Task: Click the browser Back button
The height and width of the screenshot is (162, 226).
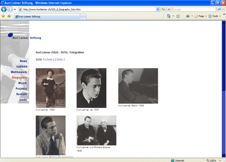Action: [4, 9]
